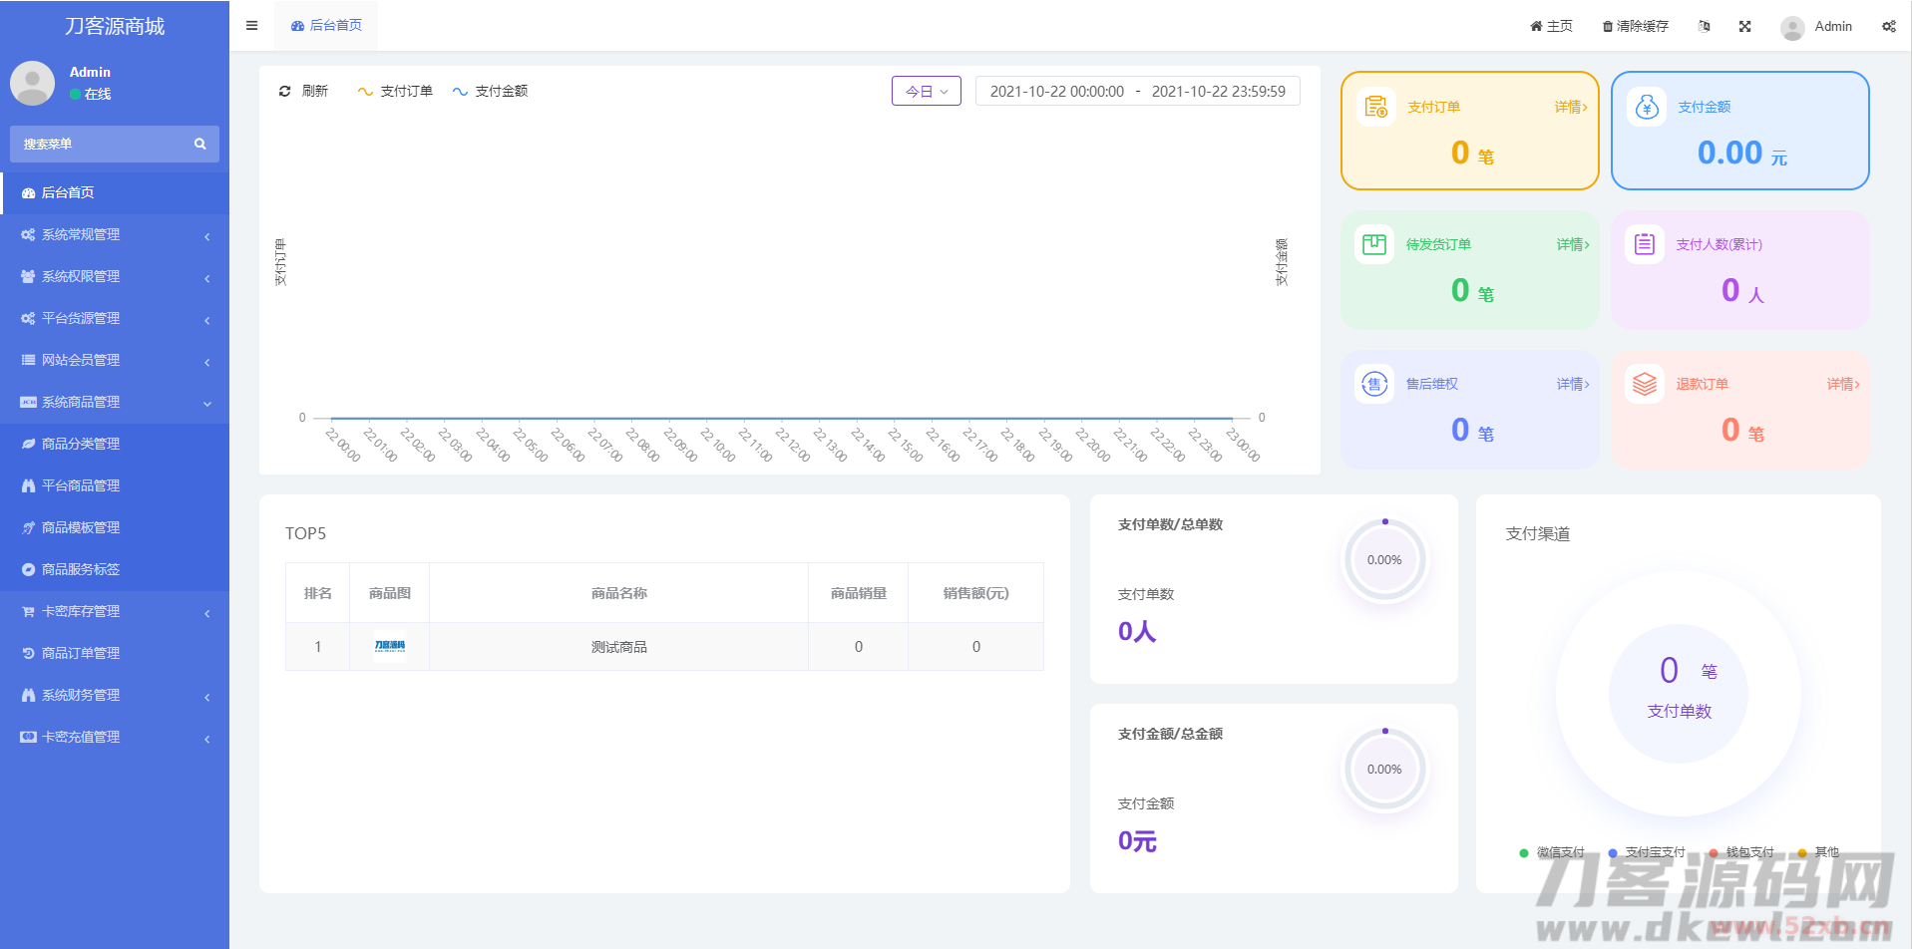Click the hamburger menu collapse icon

coord(251,26)
